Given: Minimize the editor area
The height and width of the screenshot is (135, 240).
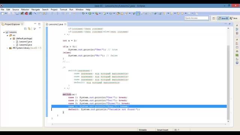Looking at the screenshot, I should pos(226,24).
